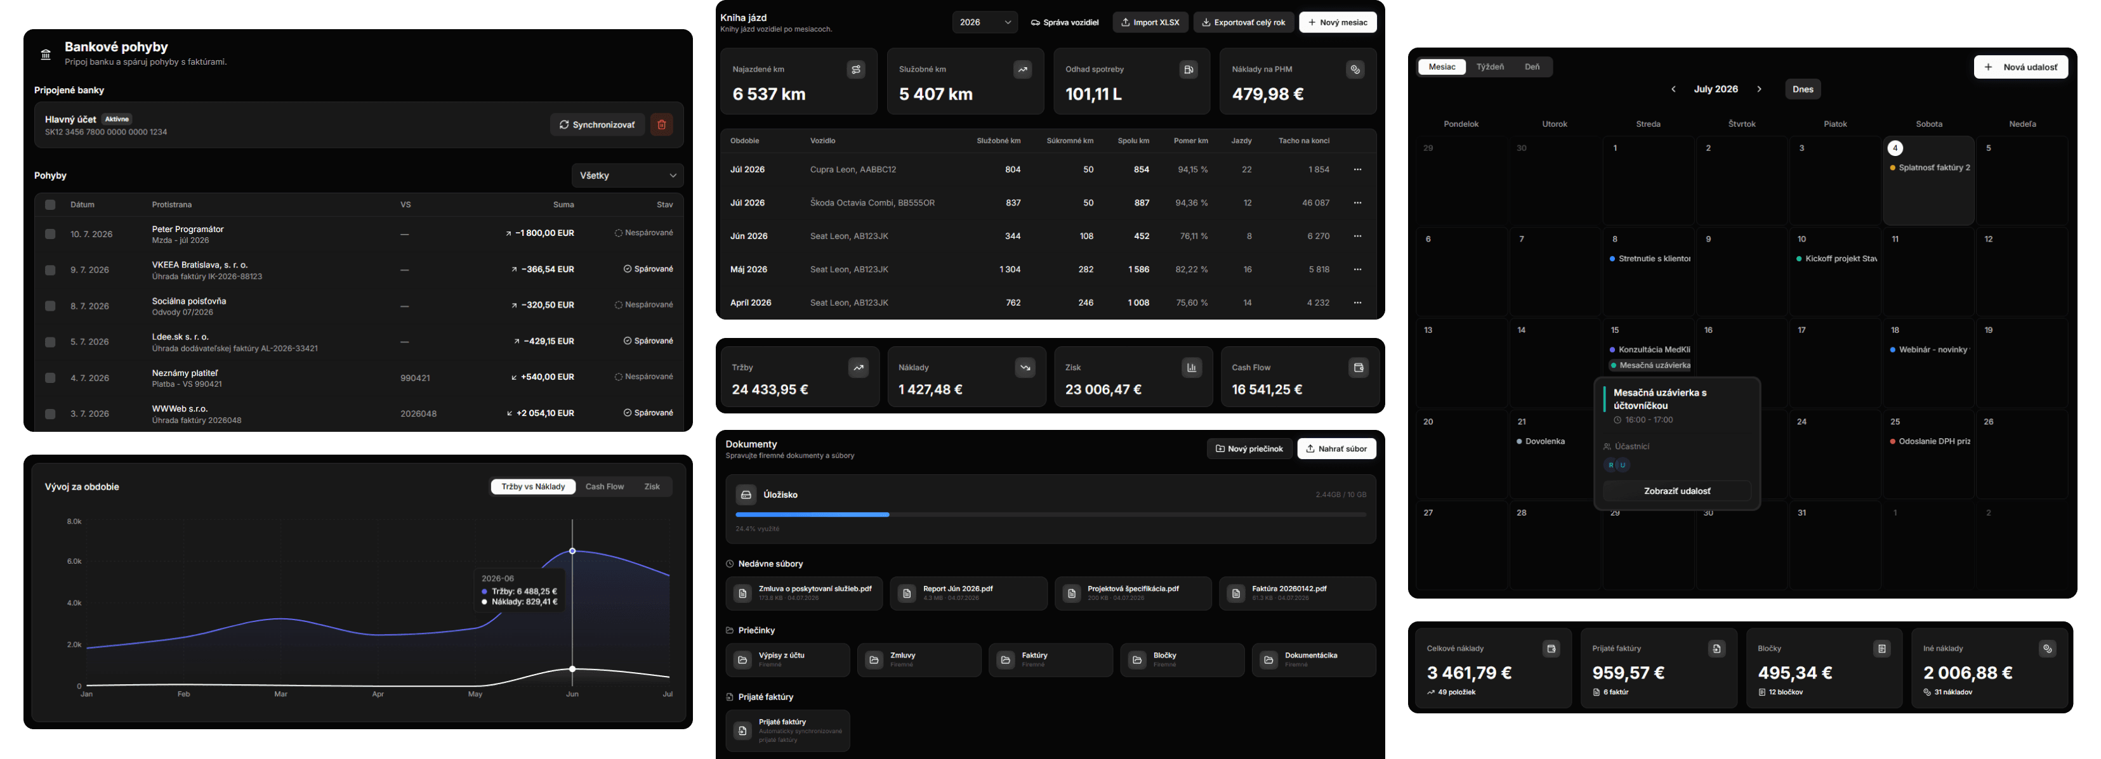Click the Náklady na PHM coins icon
Screen dimensions: 2101x759
click(1355, 70)
